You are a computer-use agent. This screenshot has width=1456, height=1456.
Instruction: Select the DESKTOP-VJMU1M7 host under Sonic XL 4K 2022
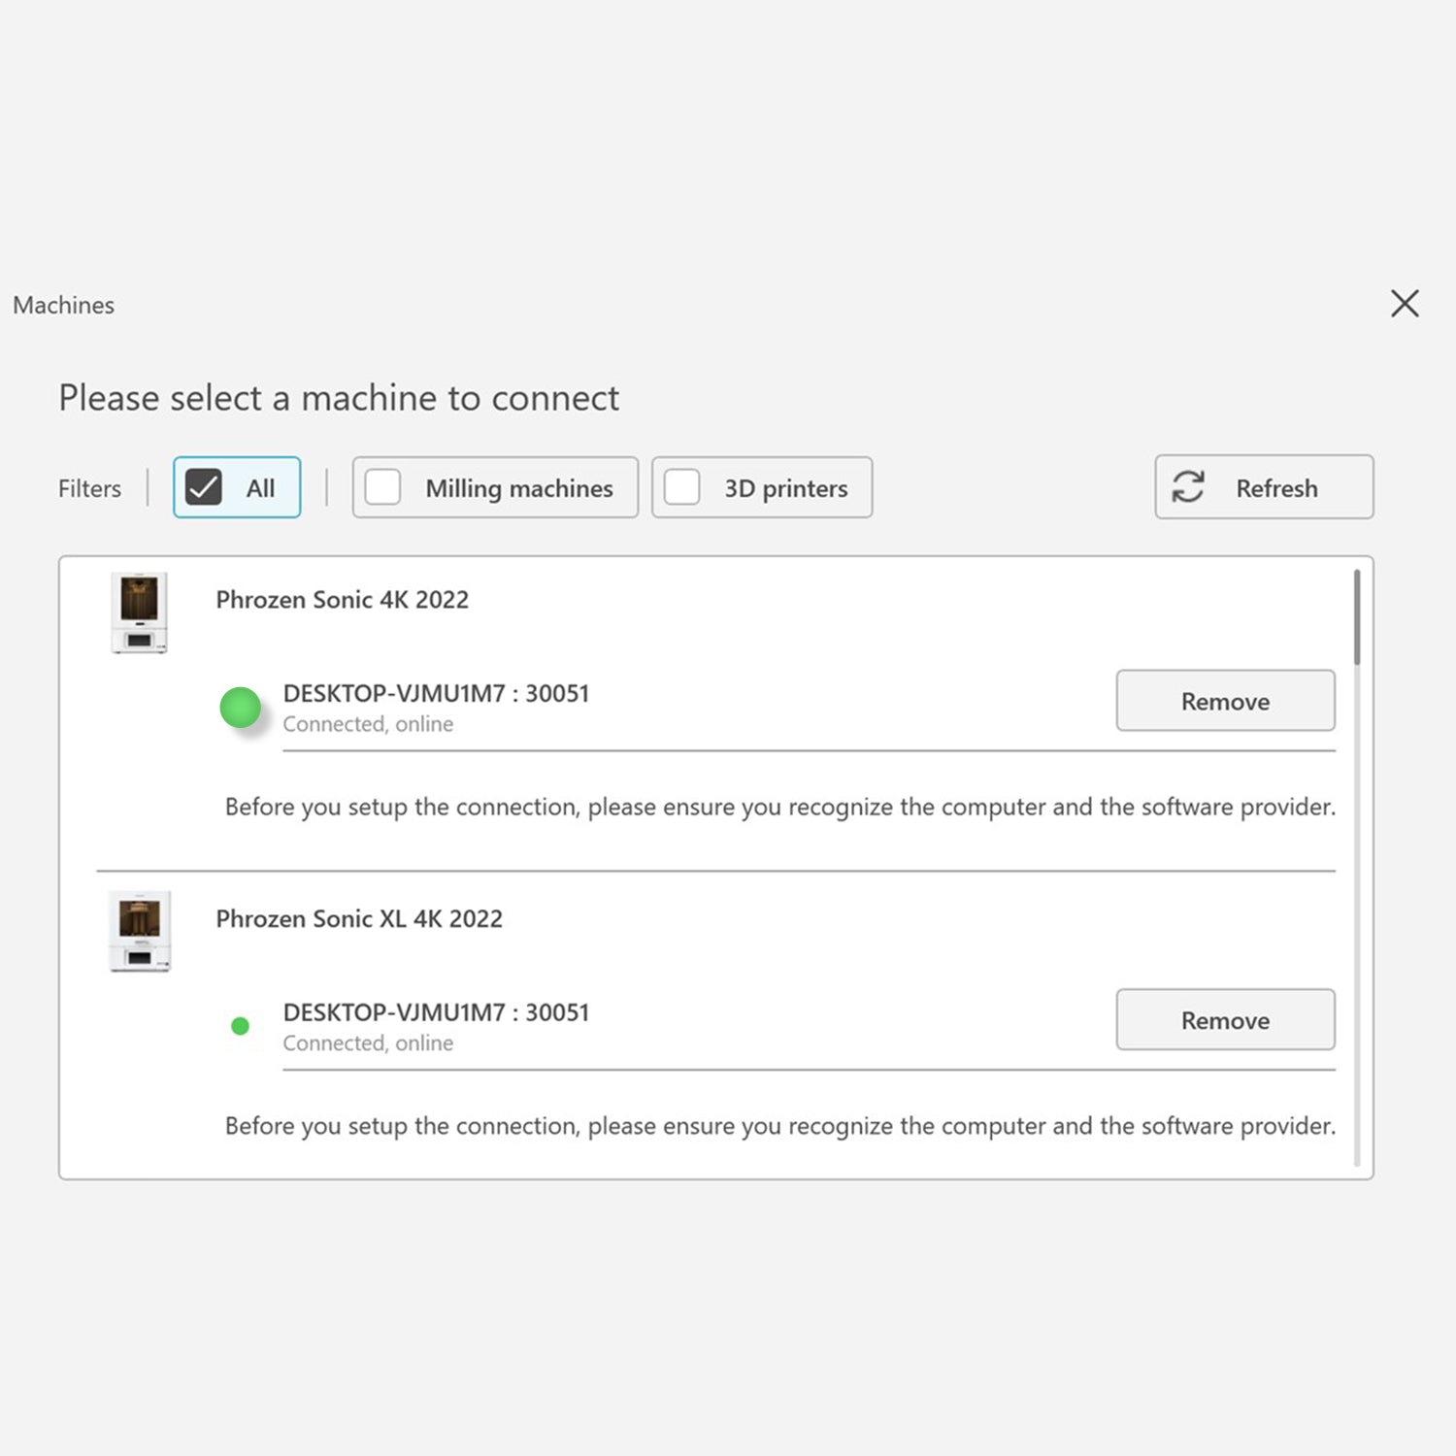(436, 1012)
